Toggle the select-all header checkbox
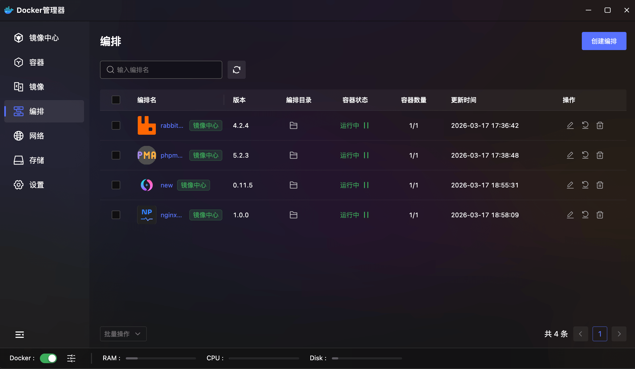 tap(116, 100)
